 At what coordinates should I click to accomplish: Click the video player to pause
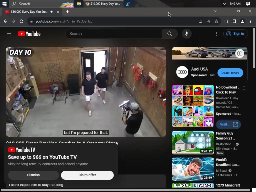(86, 92)
